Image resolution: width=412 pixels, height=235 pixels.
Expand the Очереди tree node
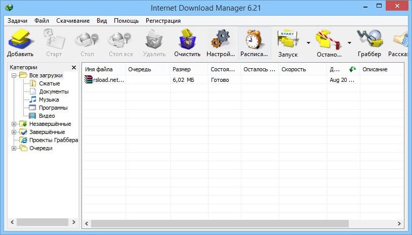(x=14, y=149)
